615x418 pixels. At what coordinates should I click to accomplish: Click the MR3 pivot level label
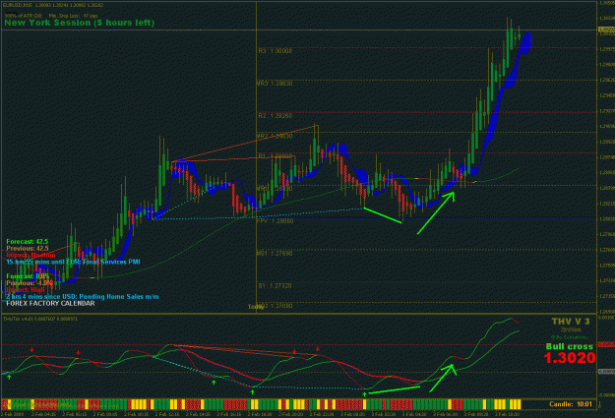[275, 84]
